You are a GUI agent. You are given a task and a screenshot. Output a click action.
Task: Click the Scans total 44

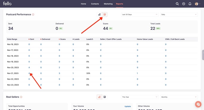[106, 28]
